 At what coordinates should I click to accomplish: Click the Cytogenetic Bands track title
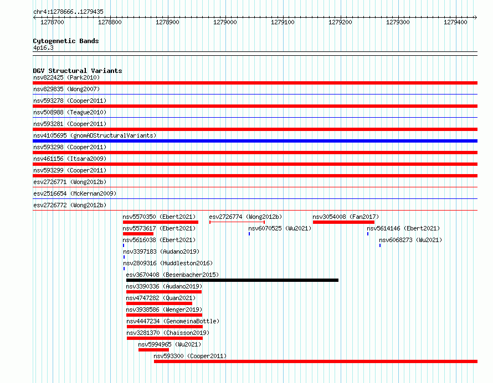pos(66,41)
